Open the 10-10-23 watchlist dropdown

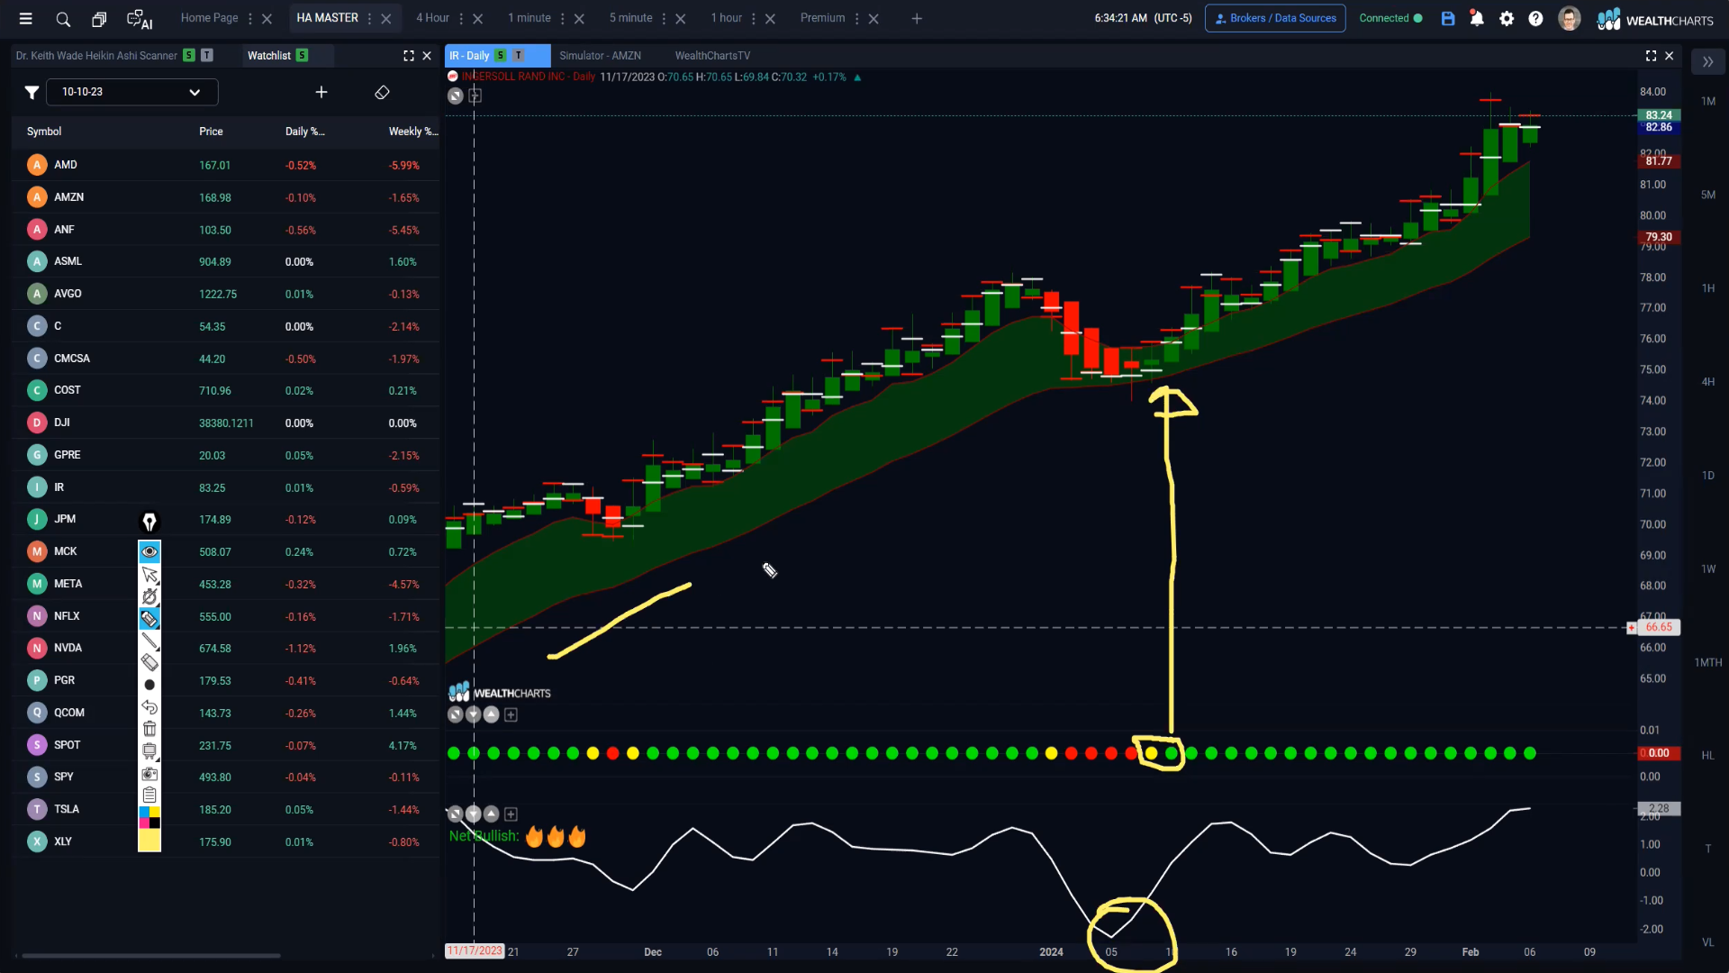132,92
